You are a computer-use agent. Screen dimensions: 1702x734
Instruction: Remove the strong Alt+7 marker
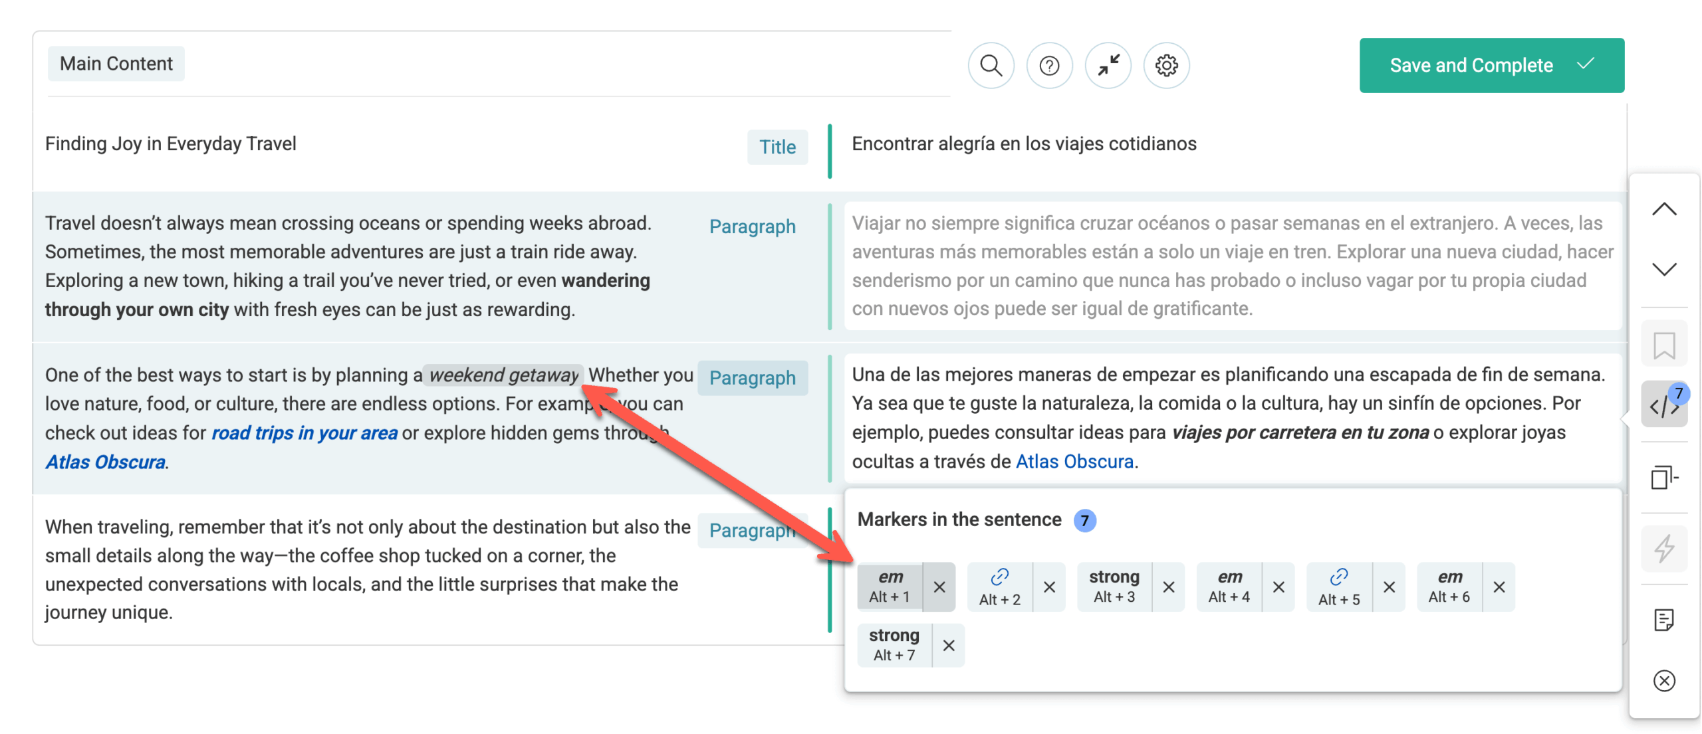click(x=949, y=645)
